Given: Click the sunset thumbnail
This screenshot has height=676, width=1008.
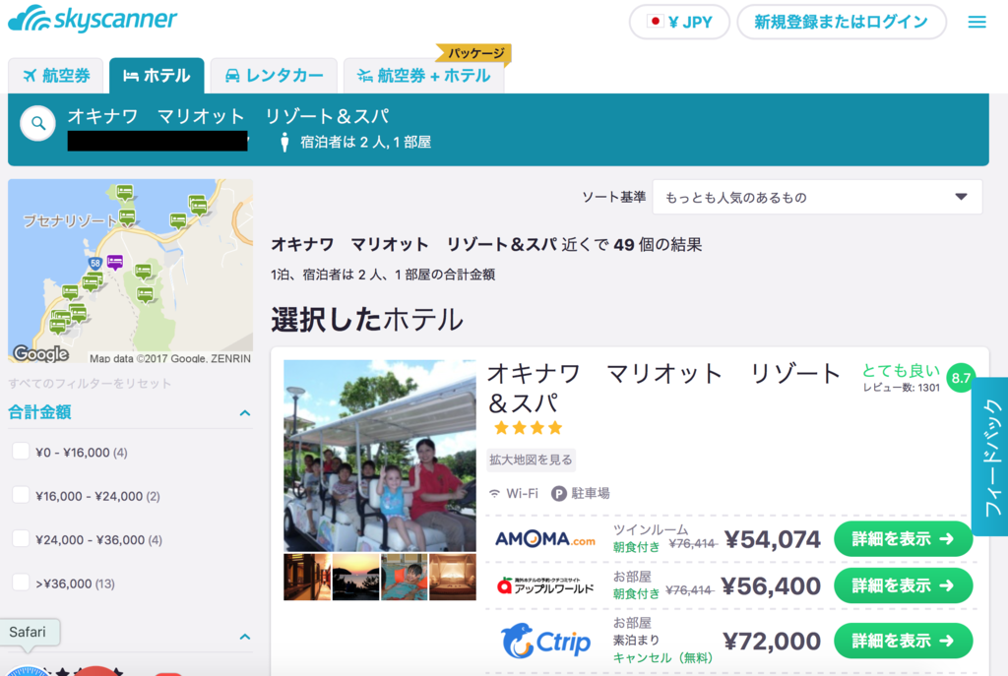Looking at the screenshot, I should [355, 577].
